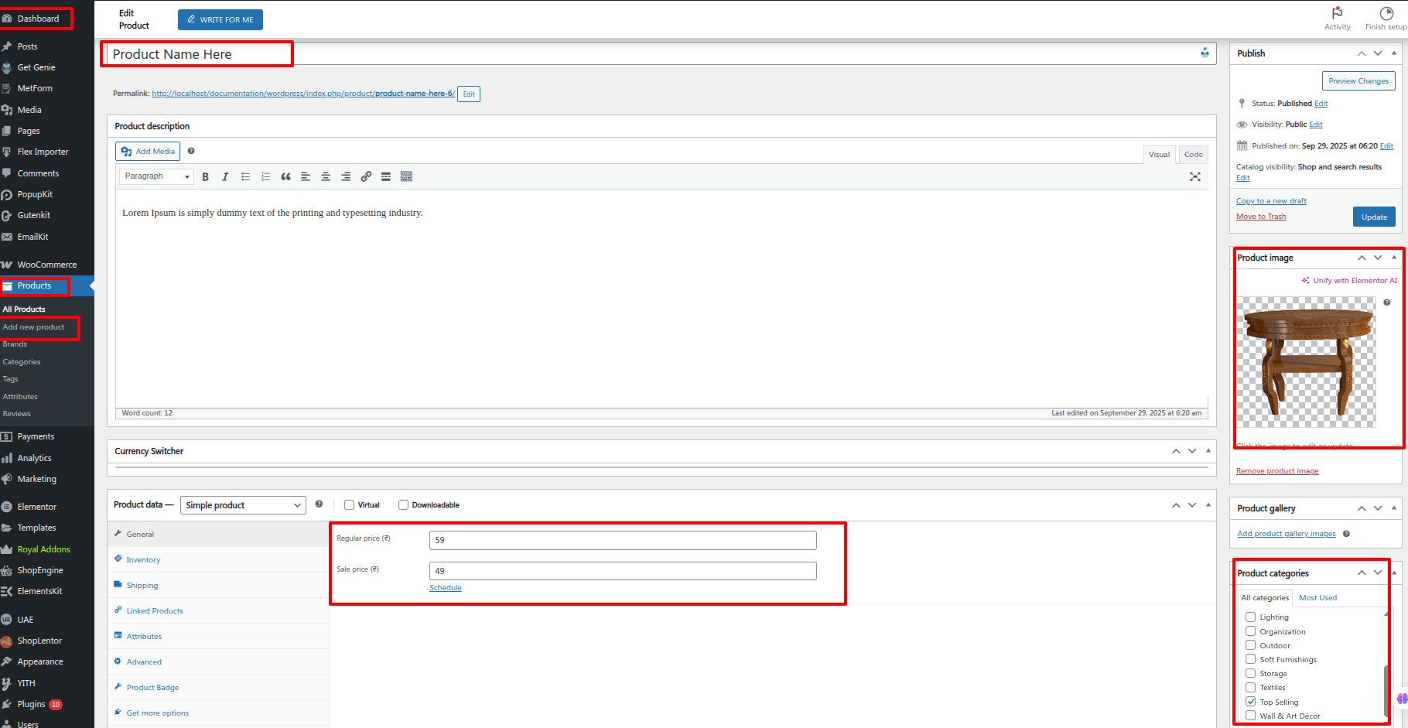Insert a blockquote using the toolbar icon
This screenshot has height=728, width=1408.
tap(285, 177)
